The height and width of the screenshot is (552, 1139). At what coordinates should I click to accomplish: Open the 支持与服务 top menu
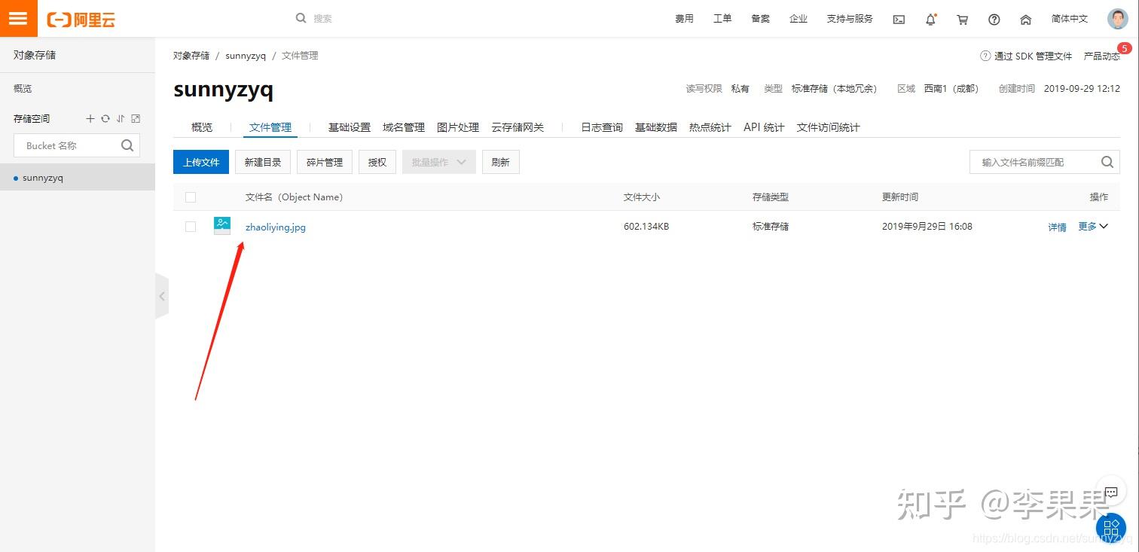[x=850, y=19]
